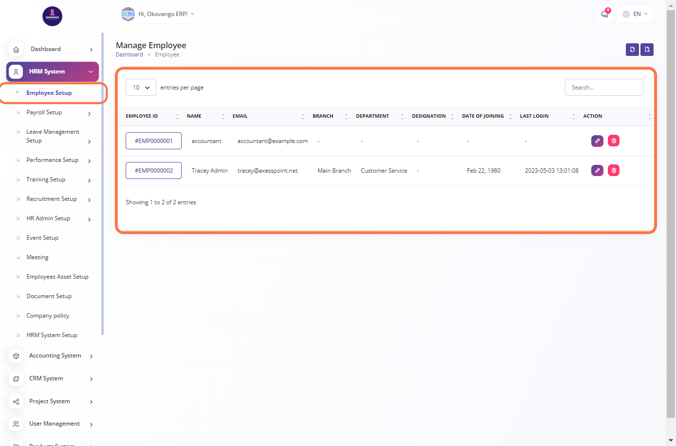Open the entries per page dropdown
Screen dimensions: 676x446
coord(141,88)
